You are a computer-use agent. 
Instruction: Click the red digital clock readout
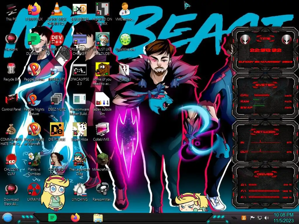point(265,50)
